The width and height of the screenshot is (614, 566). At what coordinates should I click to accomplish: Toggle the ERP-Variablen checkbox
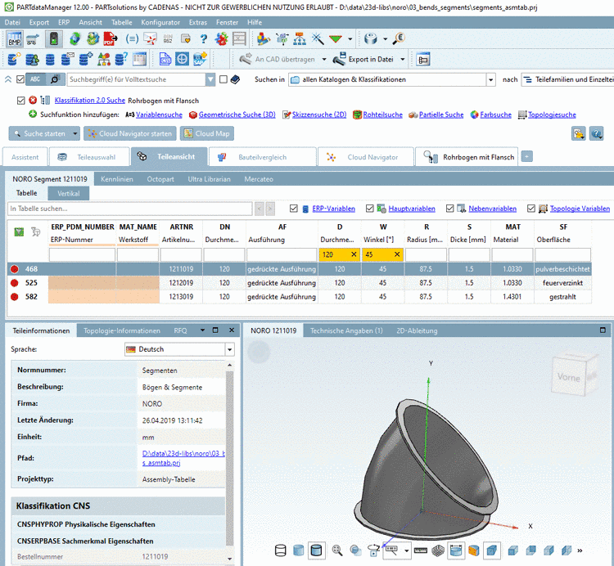point(294,209)
